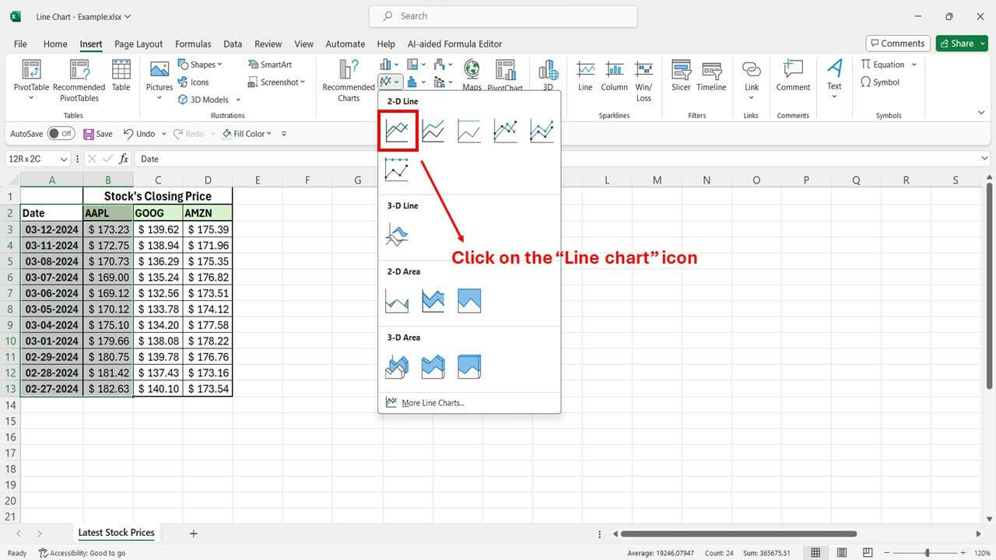Screen dimensions: 996x560
Task: Click the Symbol button
Action: [880, 82]
